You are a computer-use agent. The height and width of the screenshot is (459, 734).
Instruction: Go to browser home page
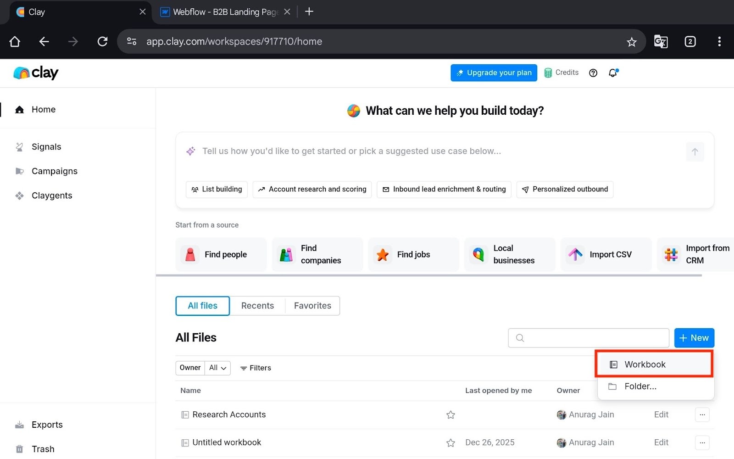click(15, 42)
